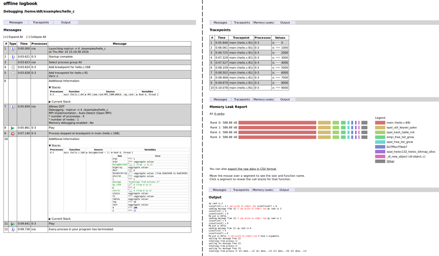Select Memory Leaks tab above Tracepoints table
The height and width of the screenshot is (256, 439).
[x=263, y=23]
